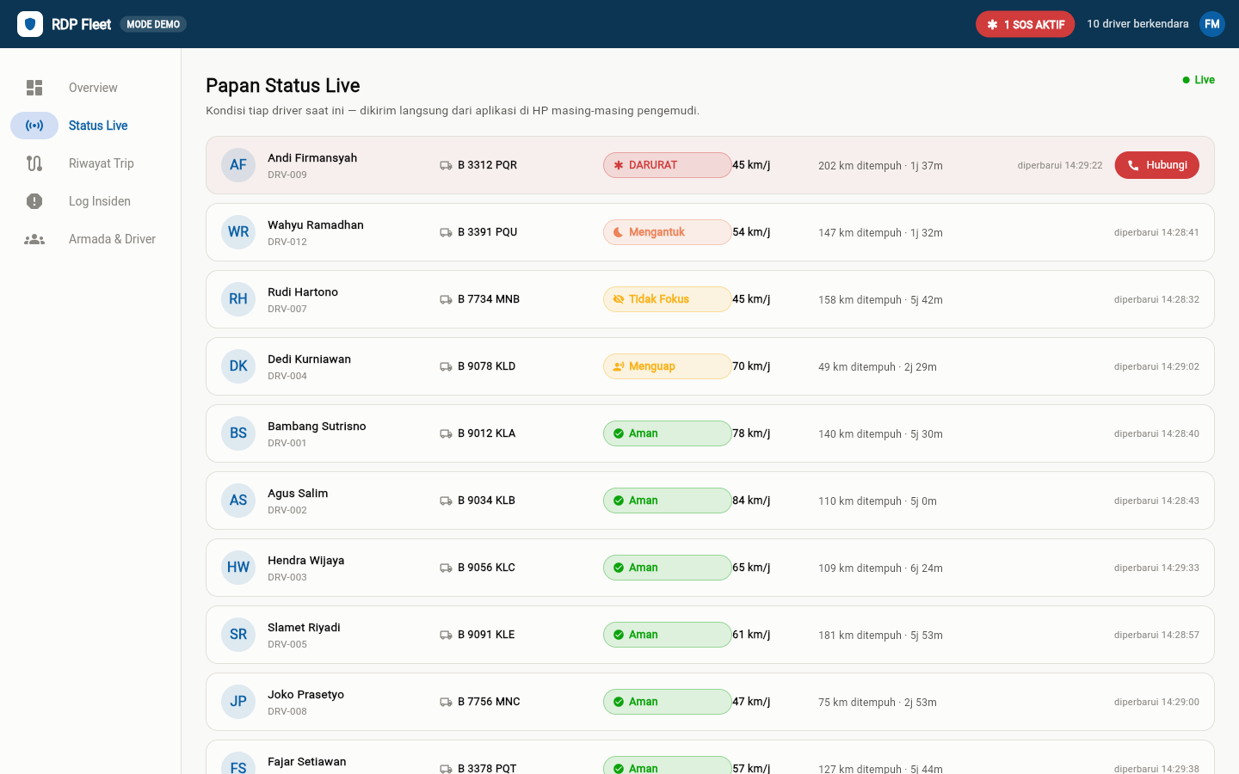Click the BS avatar of Bambang Sutrisno
The width and height of the screenshot is (1239, 774).
tap(238, 433)
